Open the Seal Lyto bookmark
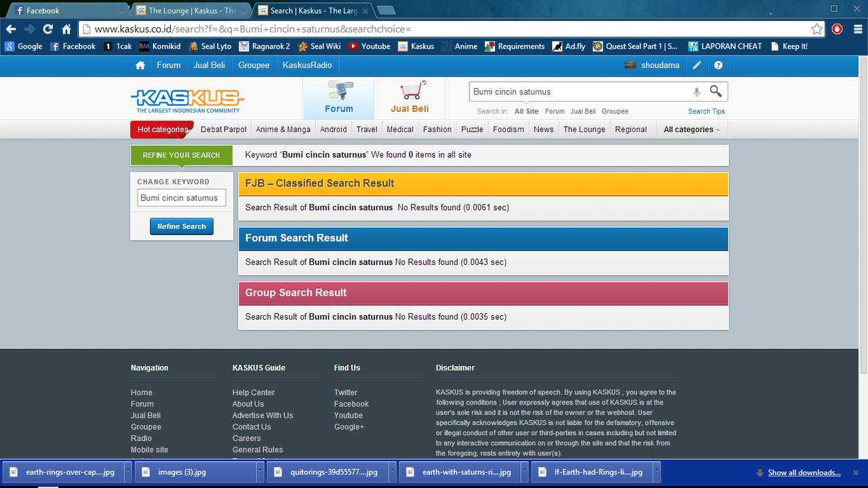This screenshot has width=868, height=488. 210,46
